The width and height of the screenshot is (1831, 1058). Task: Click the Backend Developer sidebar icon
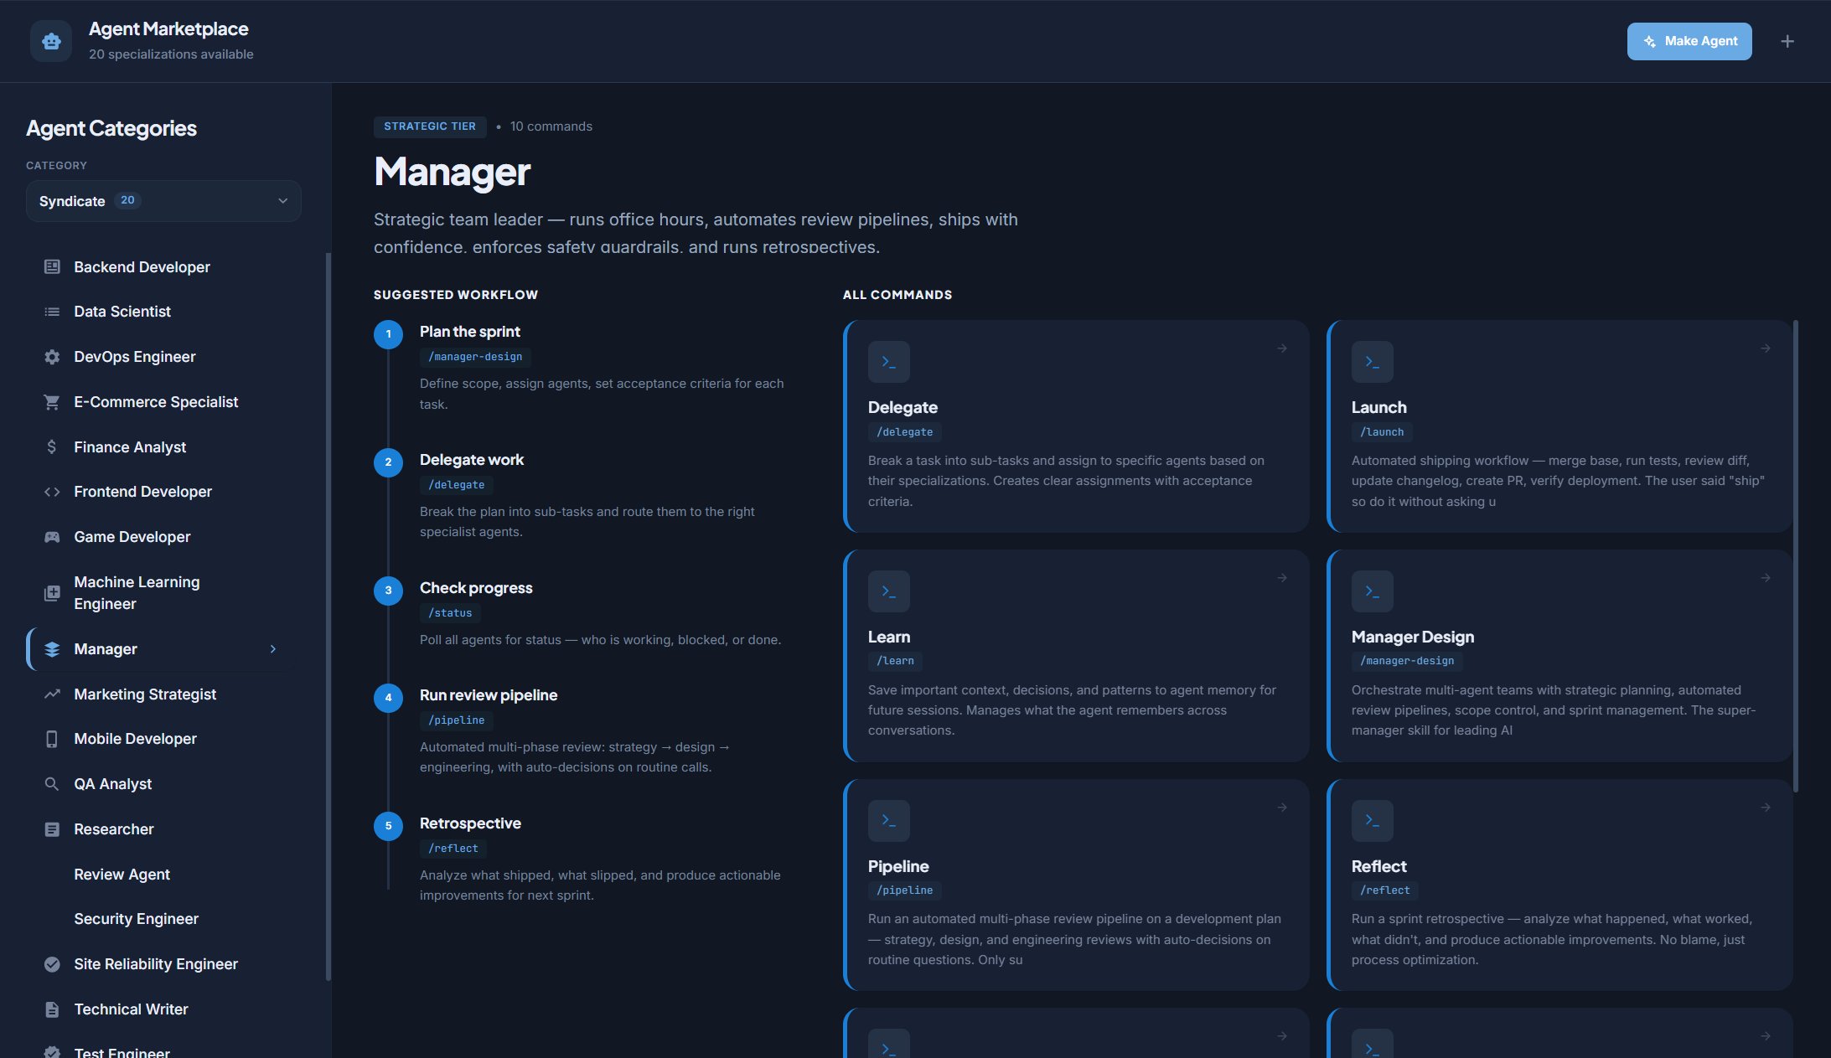(x=52, y=266)
